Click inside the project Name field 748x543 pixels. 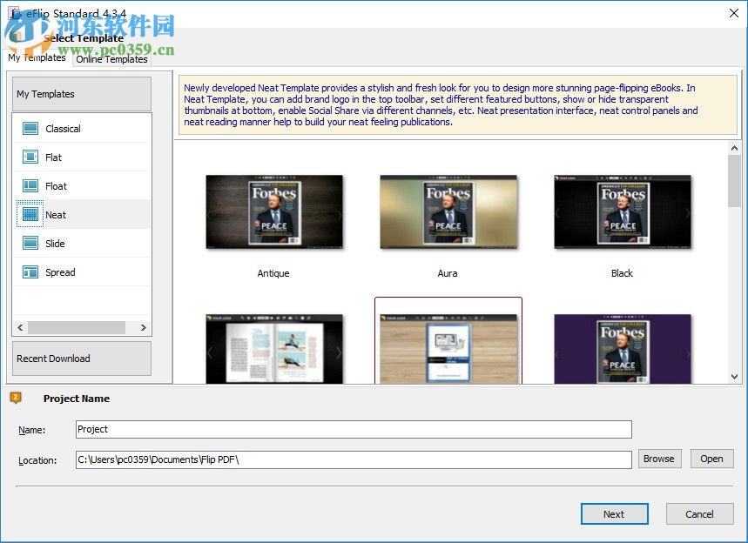348,429
